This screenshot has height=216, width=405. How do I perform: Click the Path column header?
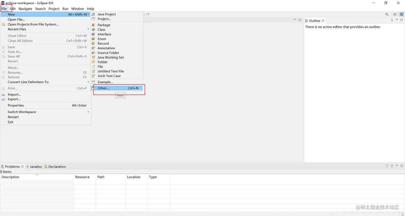[111, 177]
